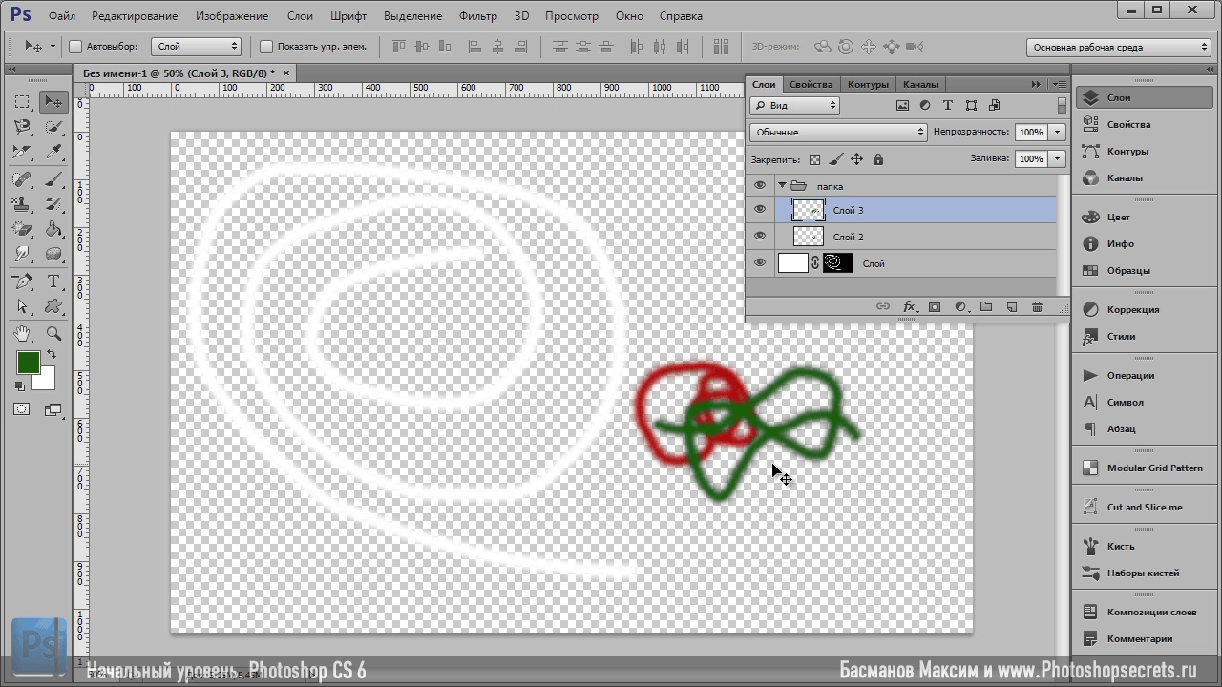The width and height of the screenshot is (1222, 687).
Task: Delete the selected layer with trash icon
Action: [1038, 307]
